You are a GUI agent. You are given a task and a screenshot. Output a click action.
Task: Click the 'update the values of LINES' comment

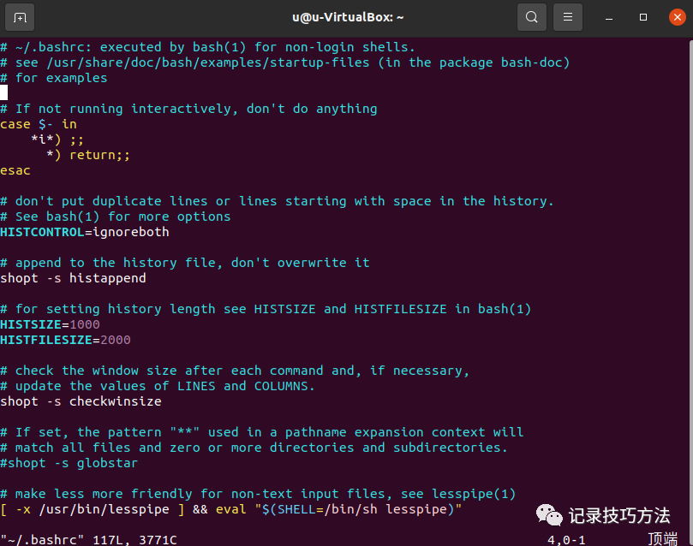click(x=158, y=386)
